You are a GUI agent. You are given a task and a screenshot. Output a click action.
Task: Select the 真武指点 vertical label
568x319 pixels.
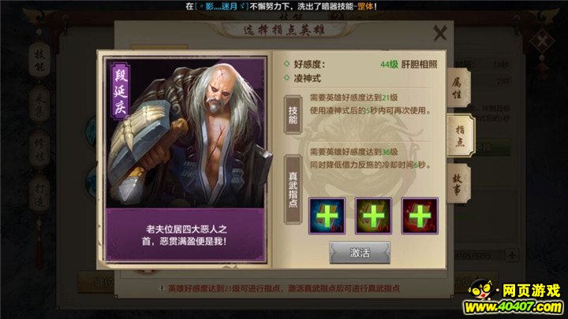293,189
